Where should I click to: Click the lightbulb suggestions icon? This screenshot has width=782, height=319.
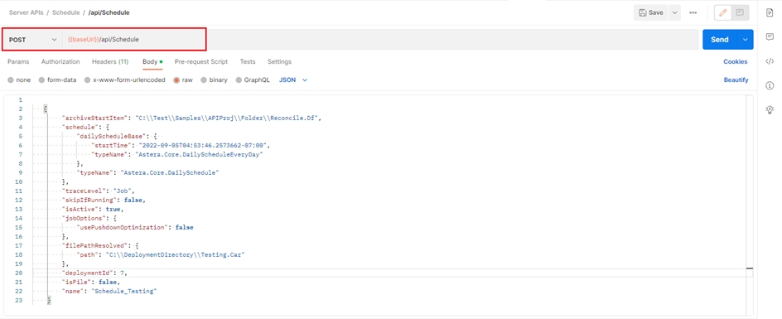pyautogui.click(x=770, y=110)
